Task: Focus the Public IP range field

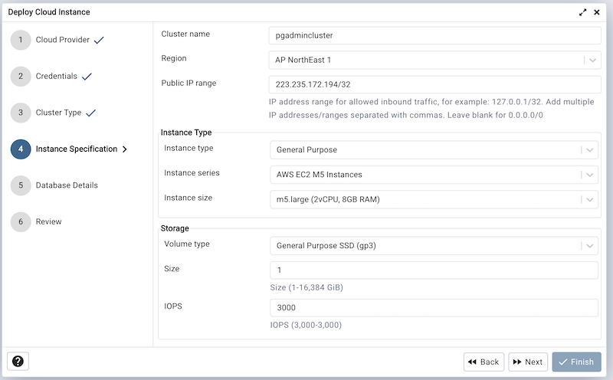Action: 434,84
